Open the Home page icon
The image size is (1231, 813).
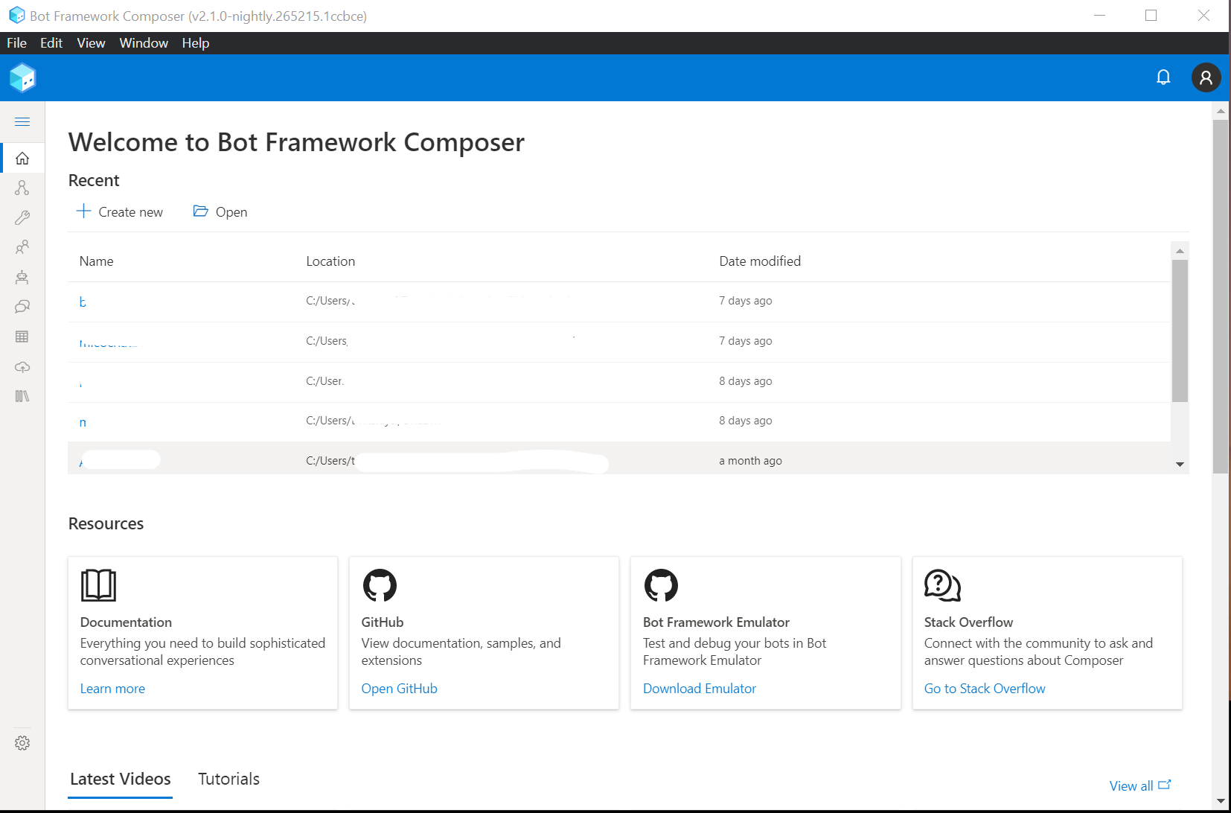click(x=22, y=158)
